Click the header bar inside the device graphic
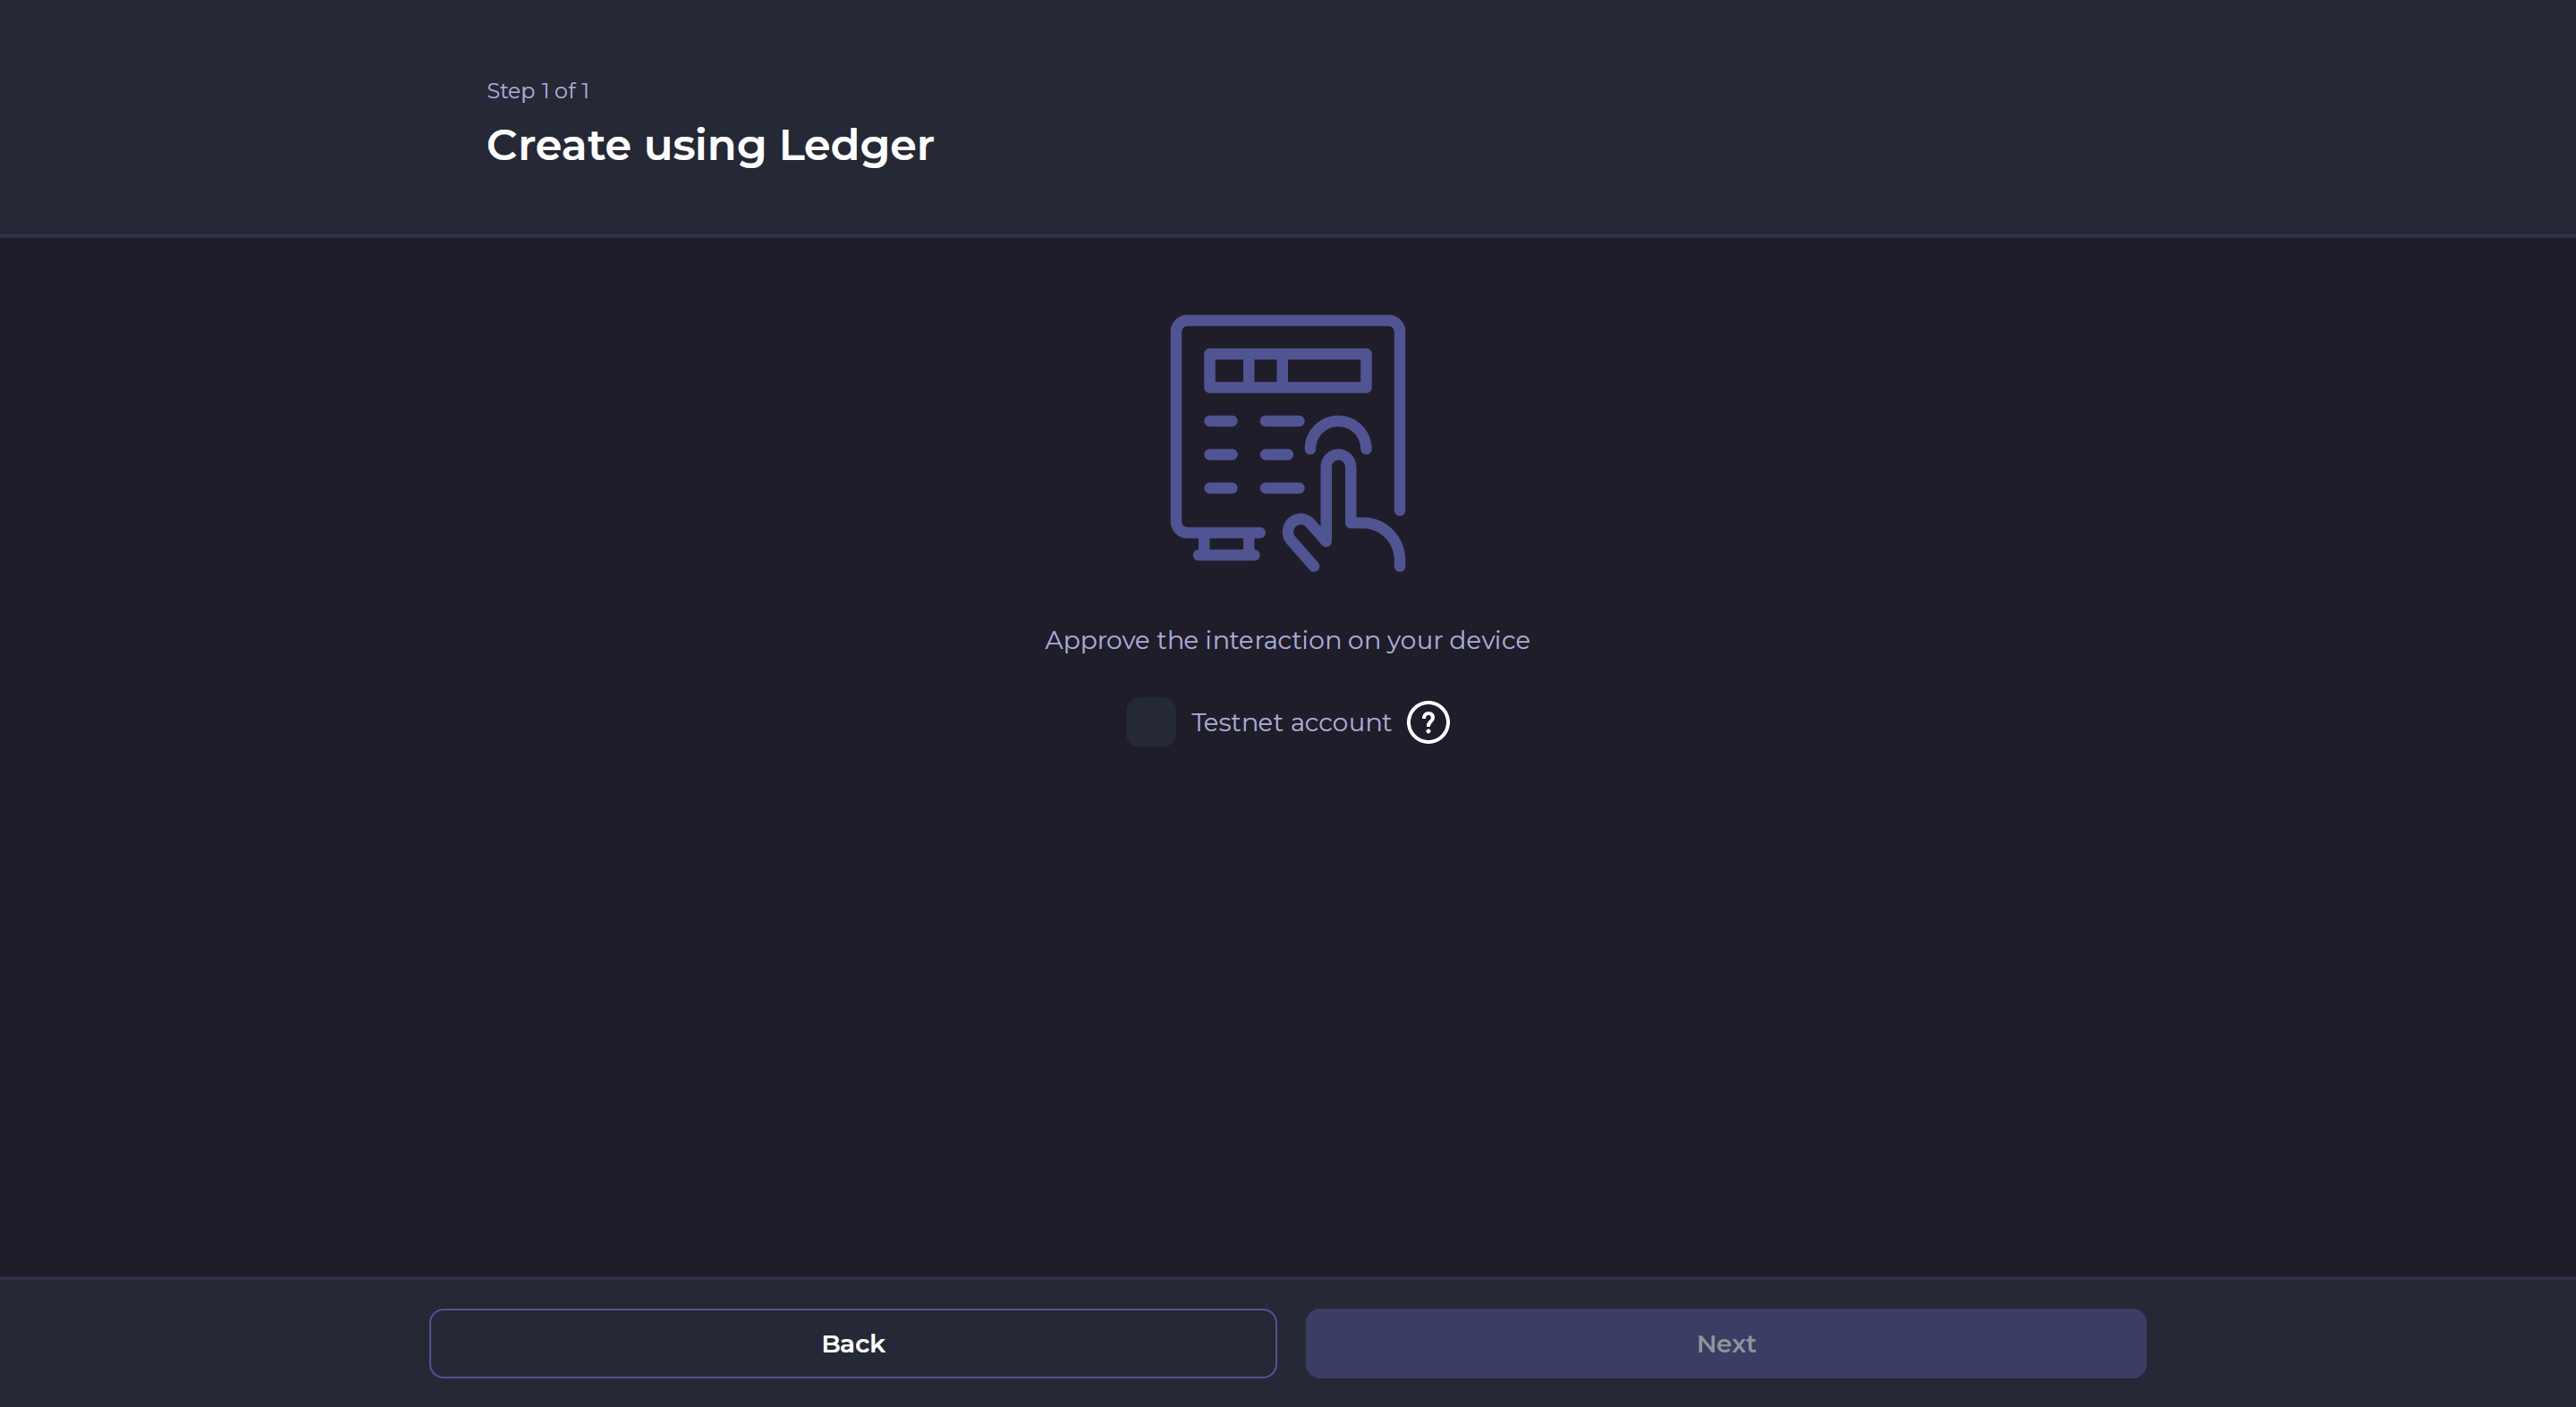The image size is (2576, 1407). click(x=1287, y=371)
